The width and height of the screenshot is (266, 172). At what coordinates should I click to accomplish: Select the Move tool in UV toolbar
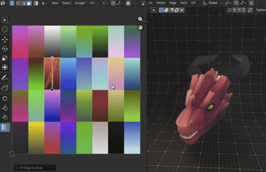[5, 39]
